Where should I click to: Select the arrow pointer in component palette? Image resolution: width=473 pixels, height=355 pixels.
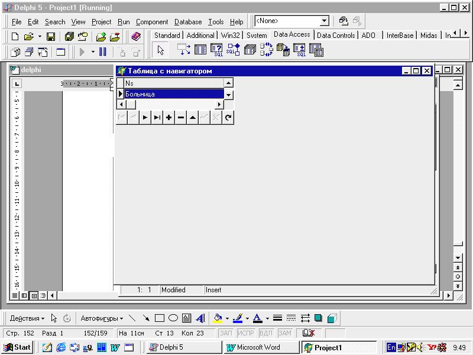tap(161, 50)
